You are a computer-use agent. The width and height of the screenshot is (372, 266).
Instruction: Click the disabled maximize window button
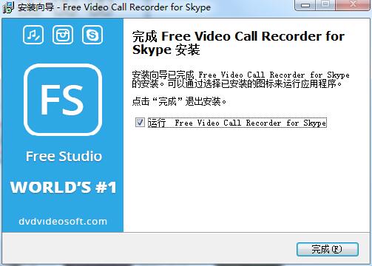click(x=326, y=5)
